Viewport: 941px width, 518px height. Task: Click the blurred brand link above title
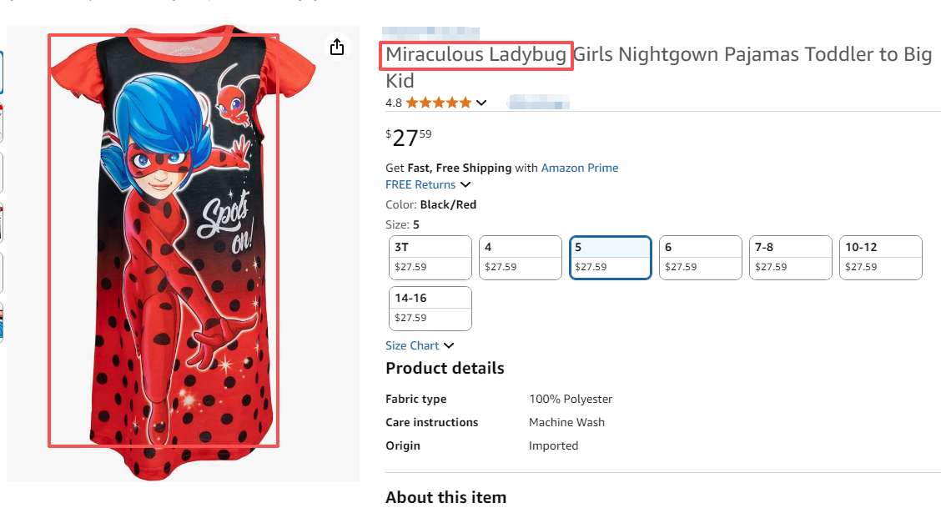[436, 31]
